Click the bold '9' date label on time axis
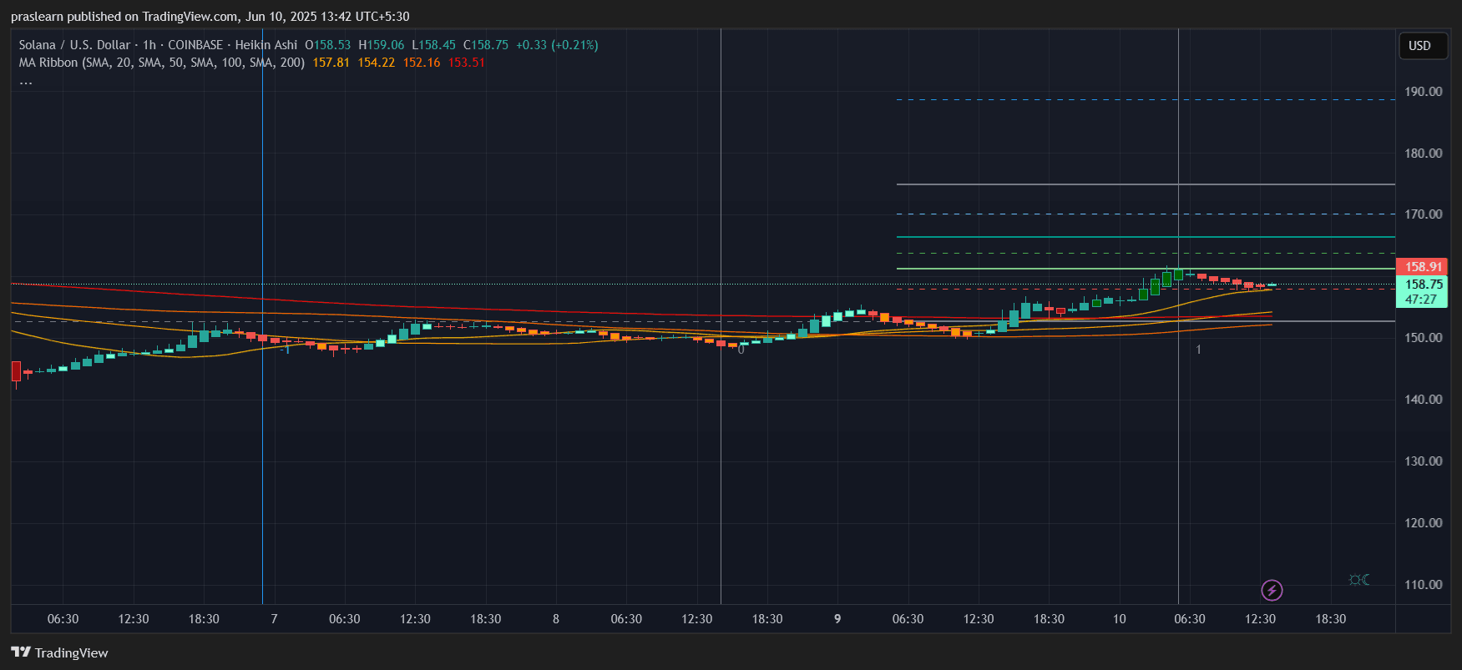Viewport: 1462px width, 670px height. [x=837, y=619]
